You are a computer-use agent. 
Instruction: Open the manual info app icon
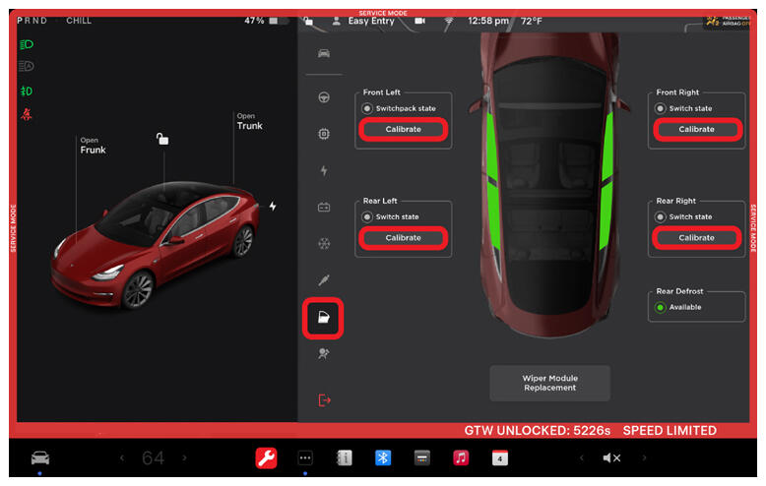coord(345,457)
